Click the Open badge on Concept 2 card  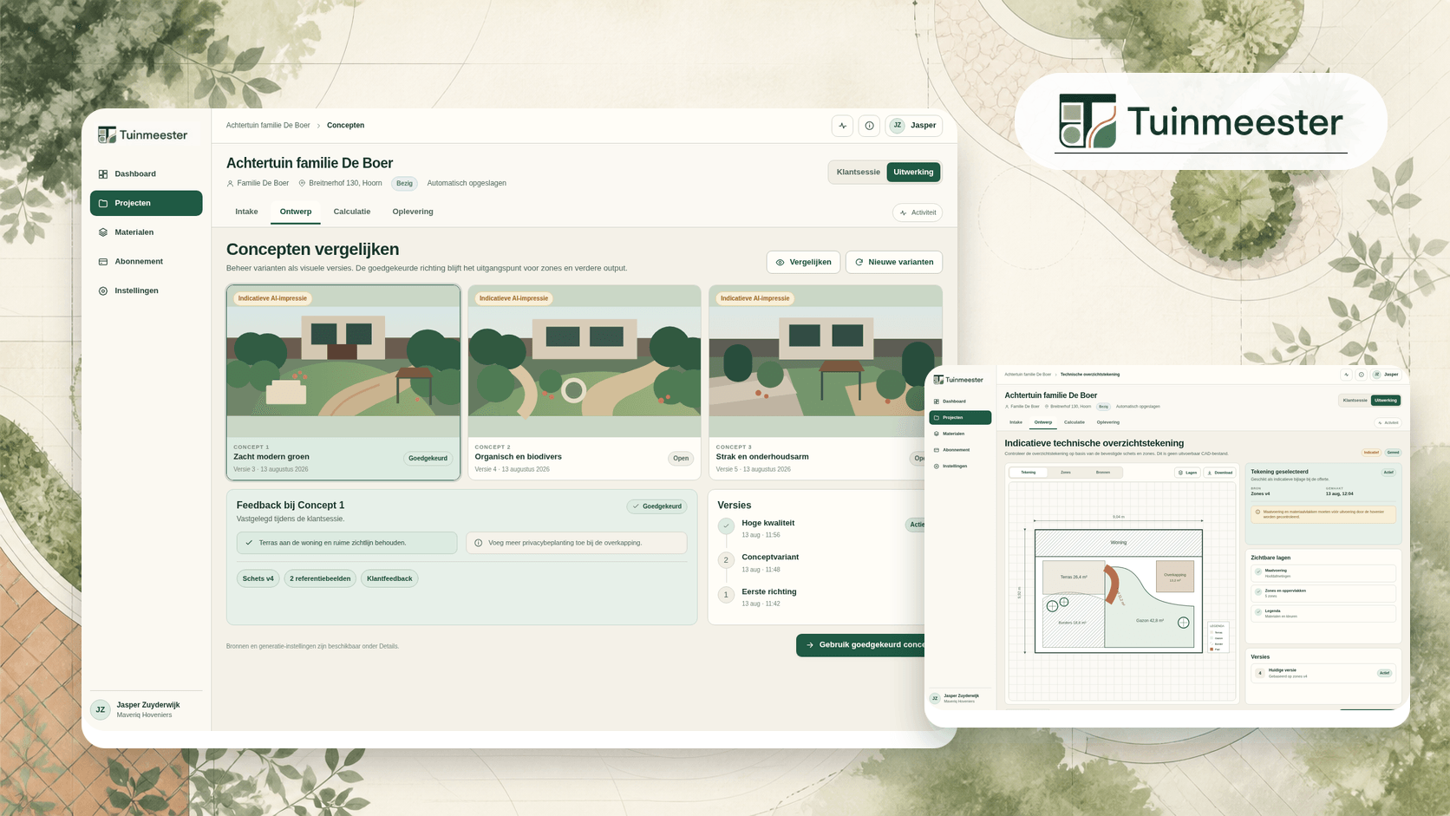681,458
